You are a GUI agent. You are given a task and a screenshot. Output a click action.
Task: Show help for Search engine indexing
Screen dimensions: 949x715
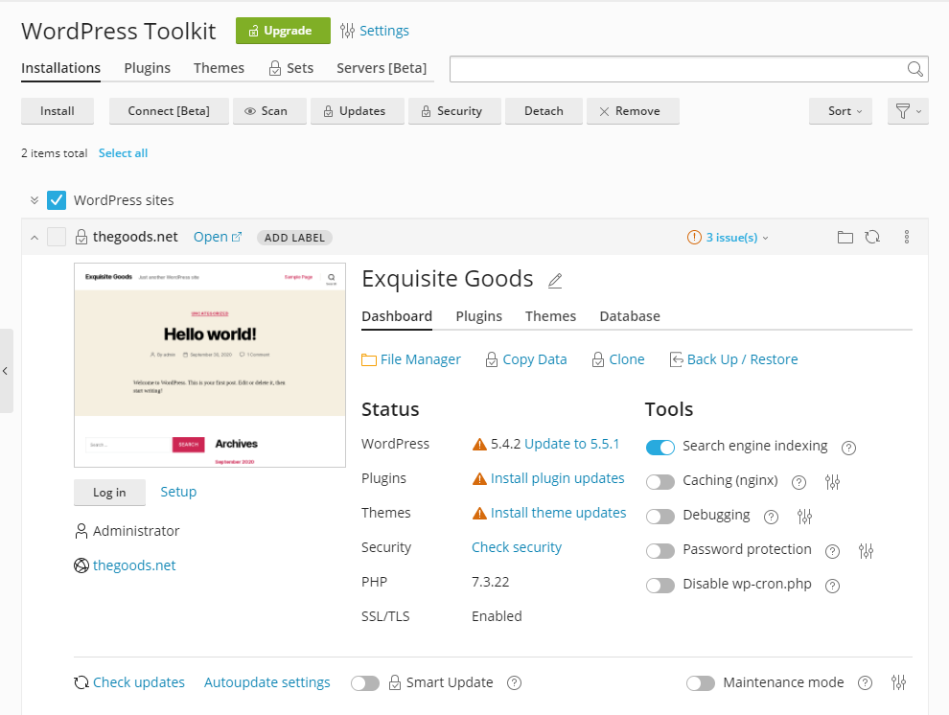(848, 448)
